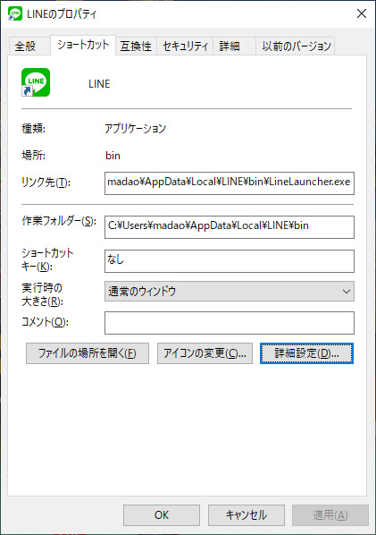This screenshot has height=535, width=376.
Task: Click the large LINE shortcut icon
Action: (x=36, y=82)
